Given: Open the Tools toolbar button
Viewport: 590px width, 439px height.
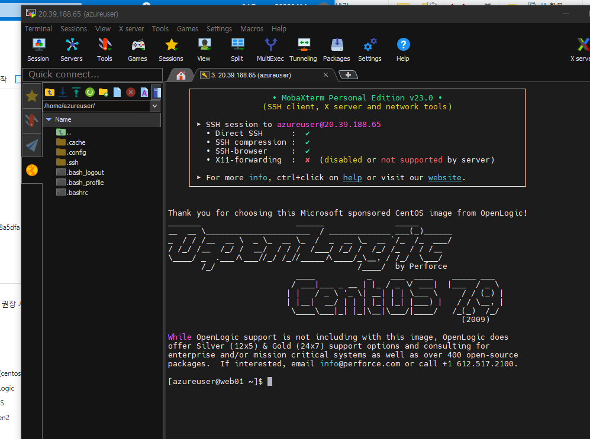Looking at the screenshot, I should tap(105, 50).
